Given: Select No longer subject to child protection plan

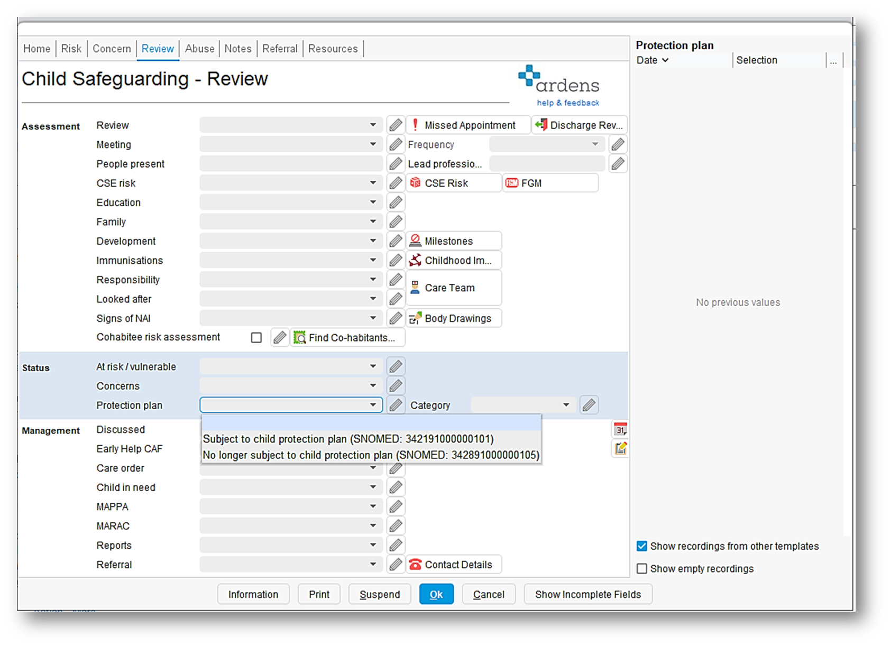Looking at the screenshot, I should 371,455.
